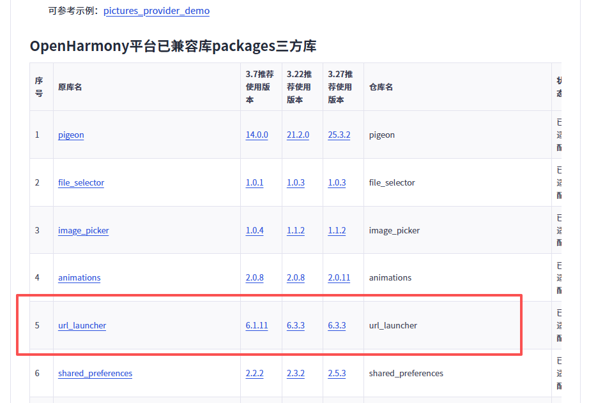
Task: Open image_picker 1.1.2 link in 3.27 column
Action: (x=337, y=230)
